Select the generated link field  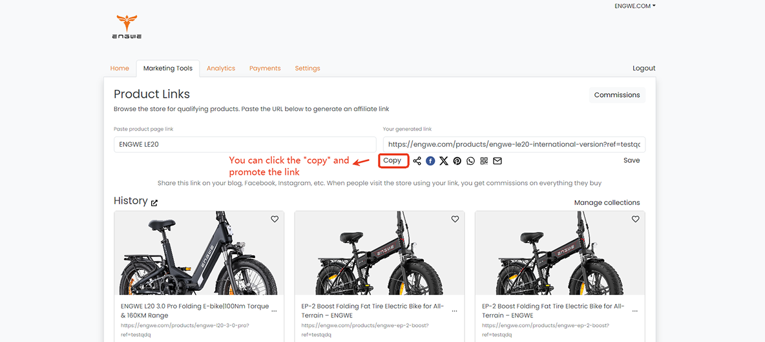click(x=514, y=144)
